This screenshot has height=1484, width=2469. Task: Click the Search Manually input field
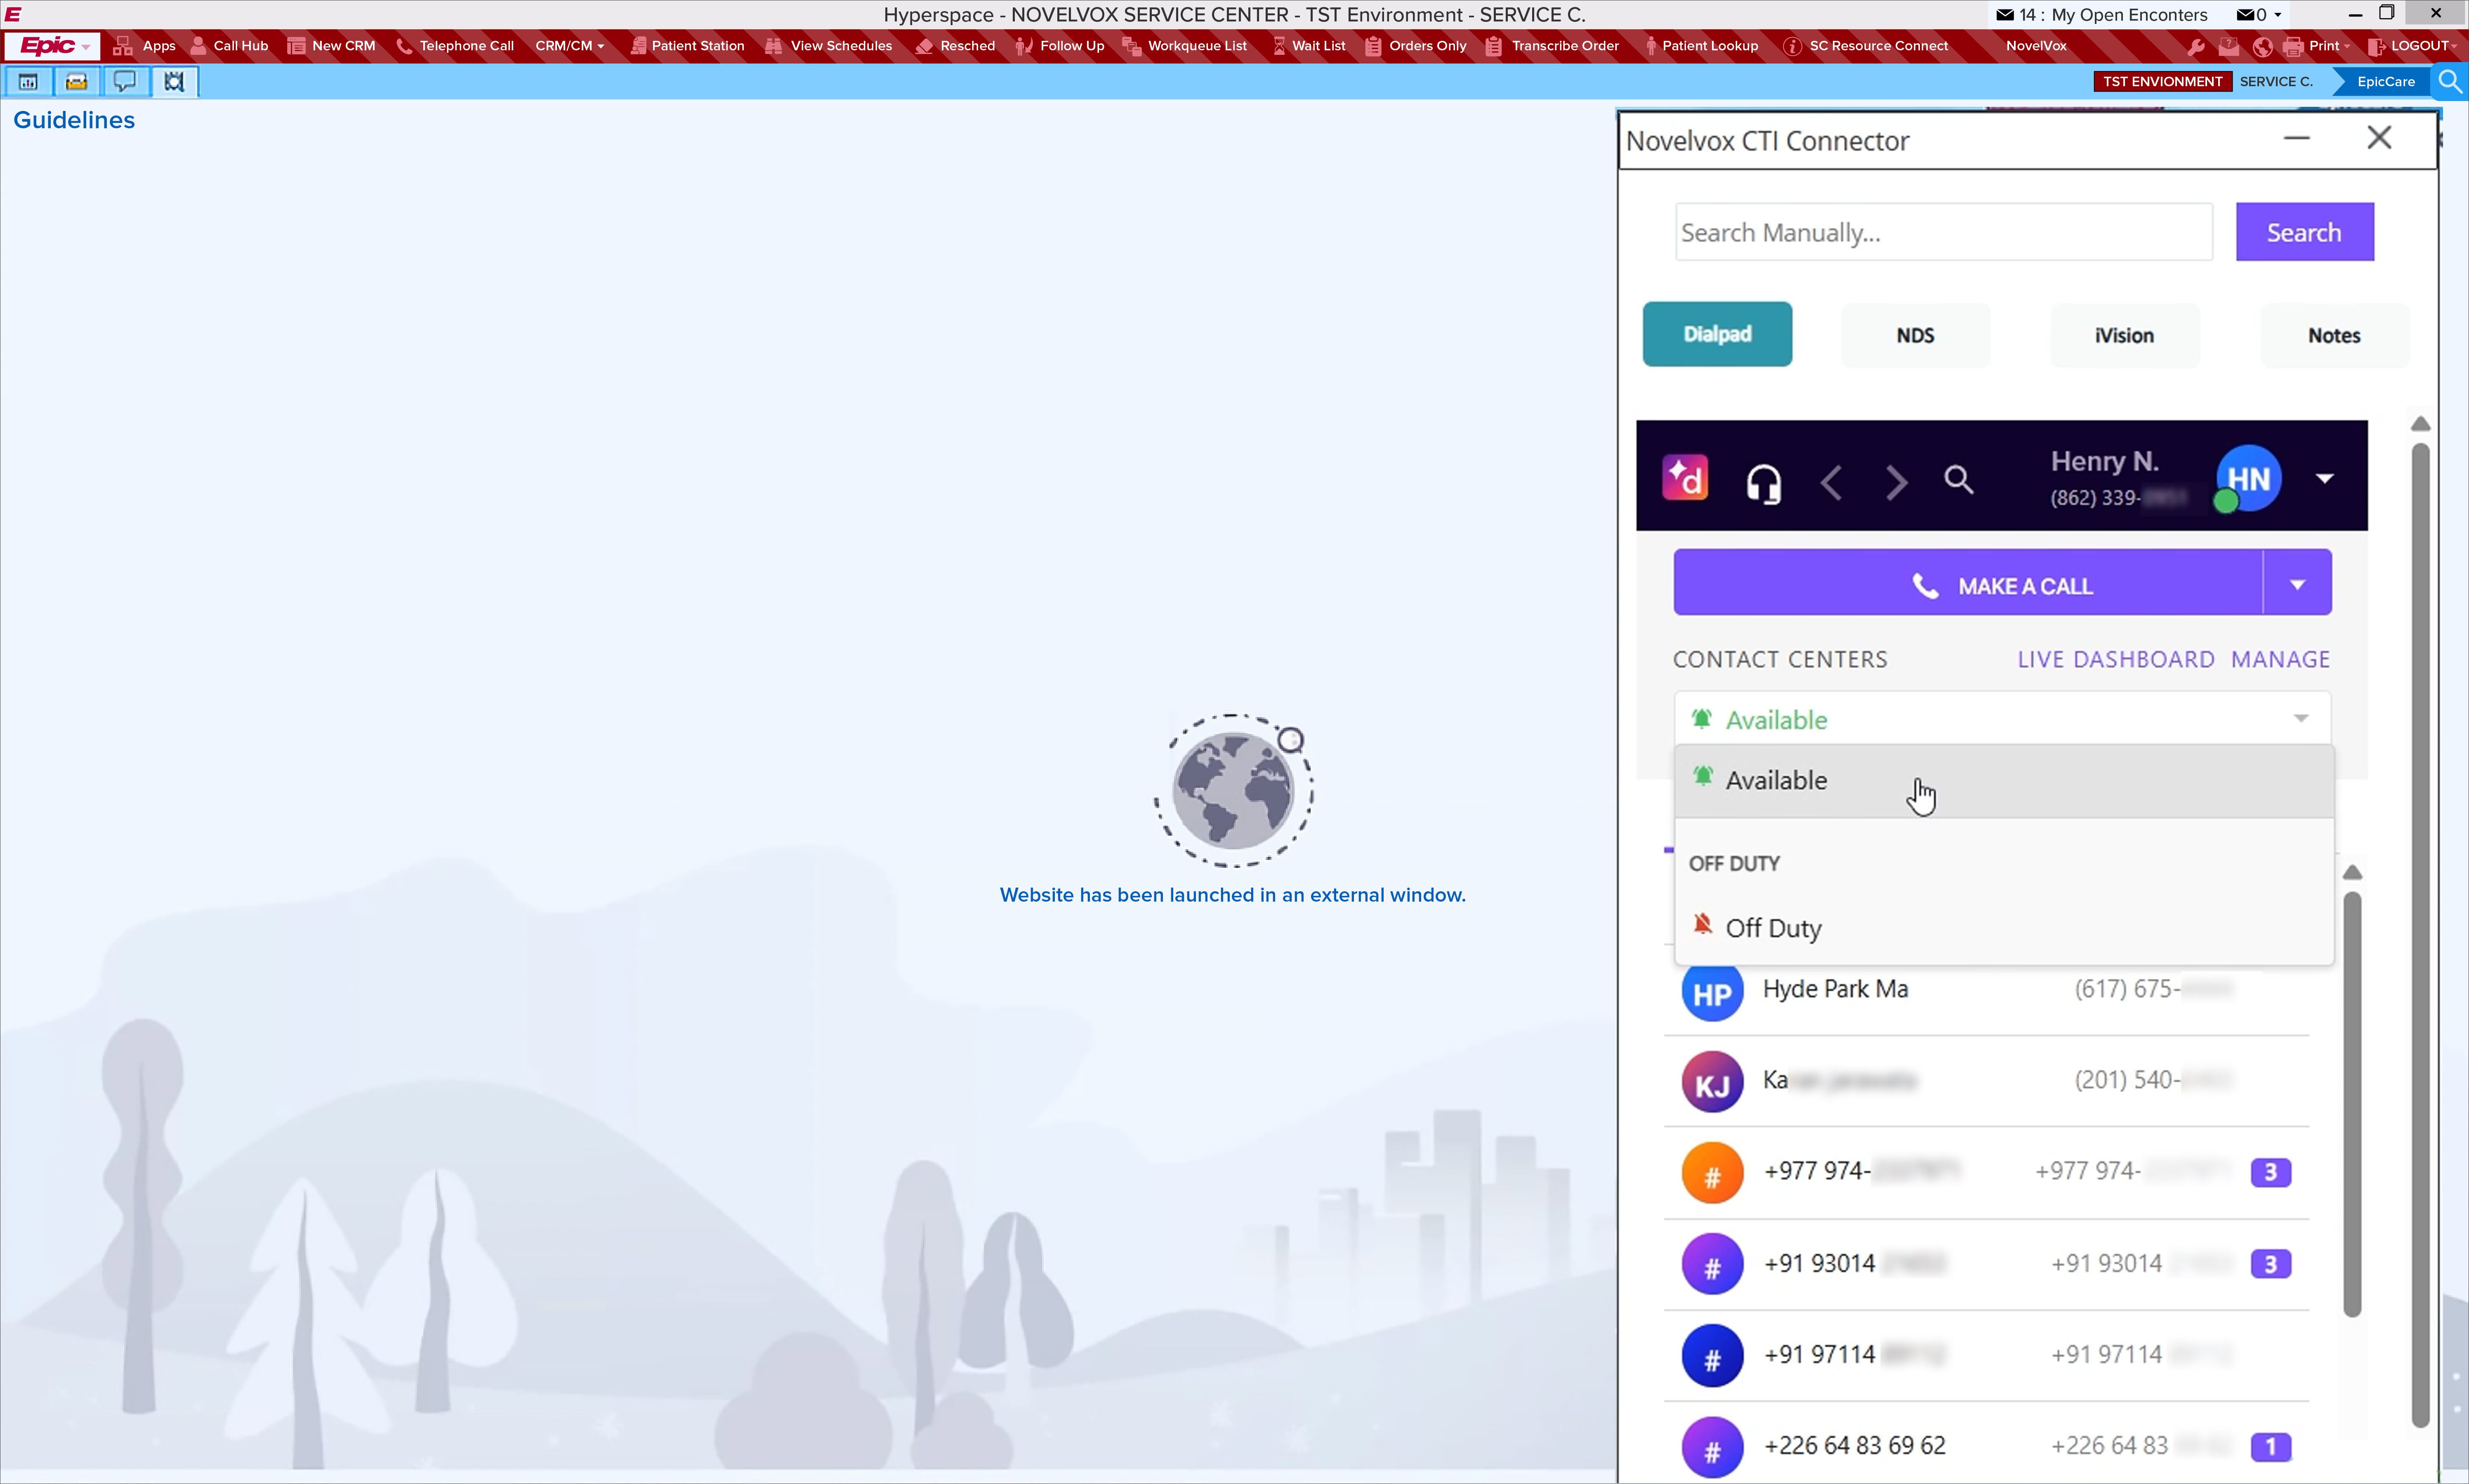[1943, 232]
